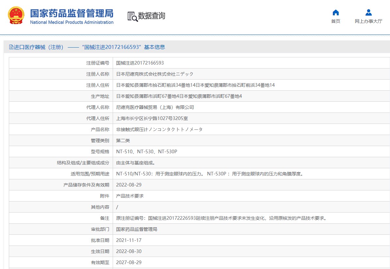Click the 备注 label
The image size is (390, 269).
tap(105, 218)
